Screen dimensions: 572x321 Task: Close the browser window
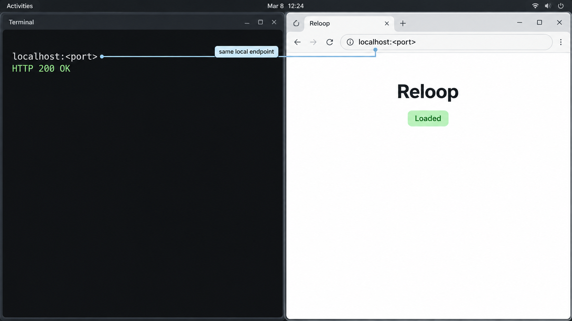559,23
